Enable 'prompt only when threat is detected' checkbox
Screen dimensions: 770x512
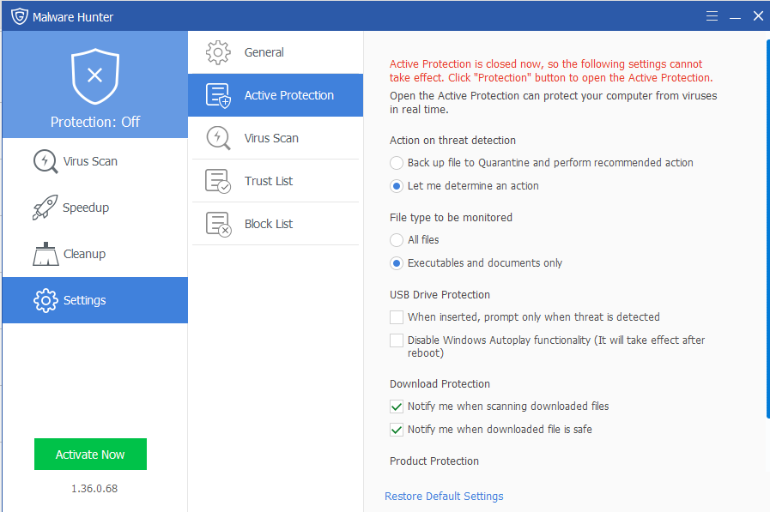(x=397, y=317)
